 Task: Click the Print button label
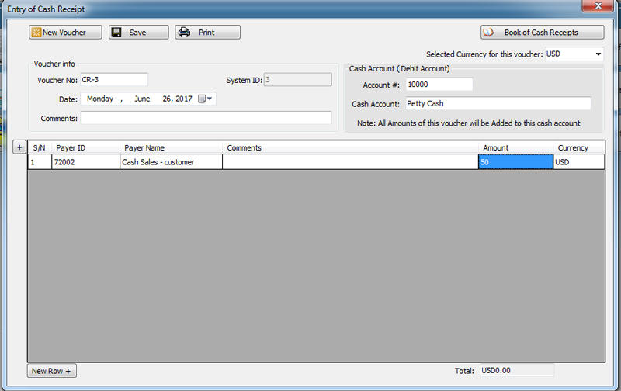(206, 33)
